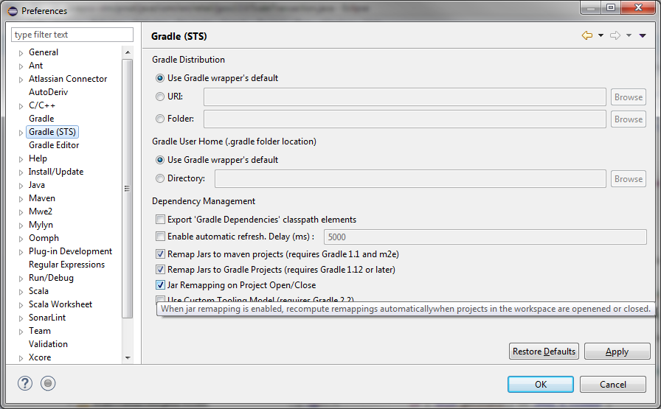Enable automatic refresh checkbox
661x409 pixels.
coord(160,237)
